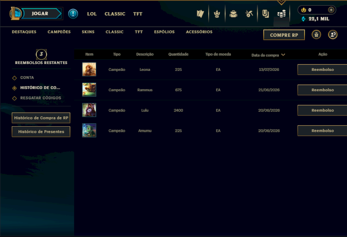Refund the Rammus purchase
This screenshot has width=347, height=237.
click(x=322, y=90)
